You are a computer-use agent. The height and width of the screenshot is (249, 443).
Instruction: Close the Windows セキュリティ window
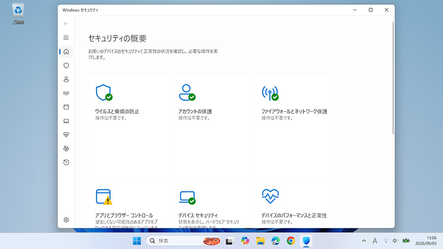point(386,10)
